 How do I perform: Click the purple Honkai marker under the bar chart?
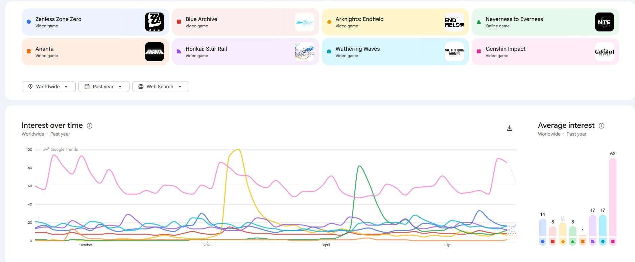click(593, 241)
